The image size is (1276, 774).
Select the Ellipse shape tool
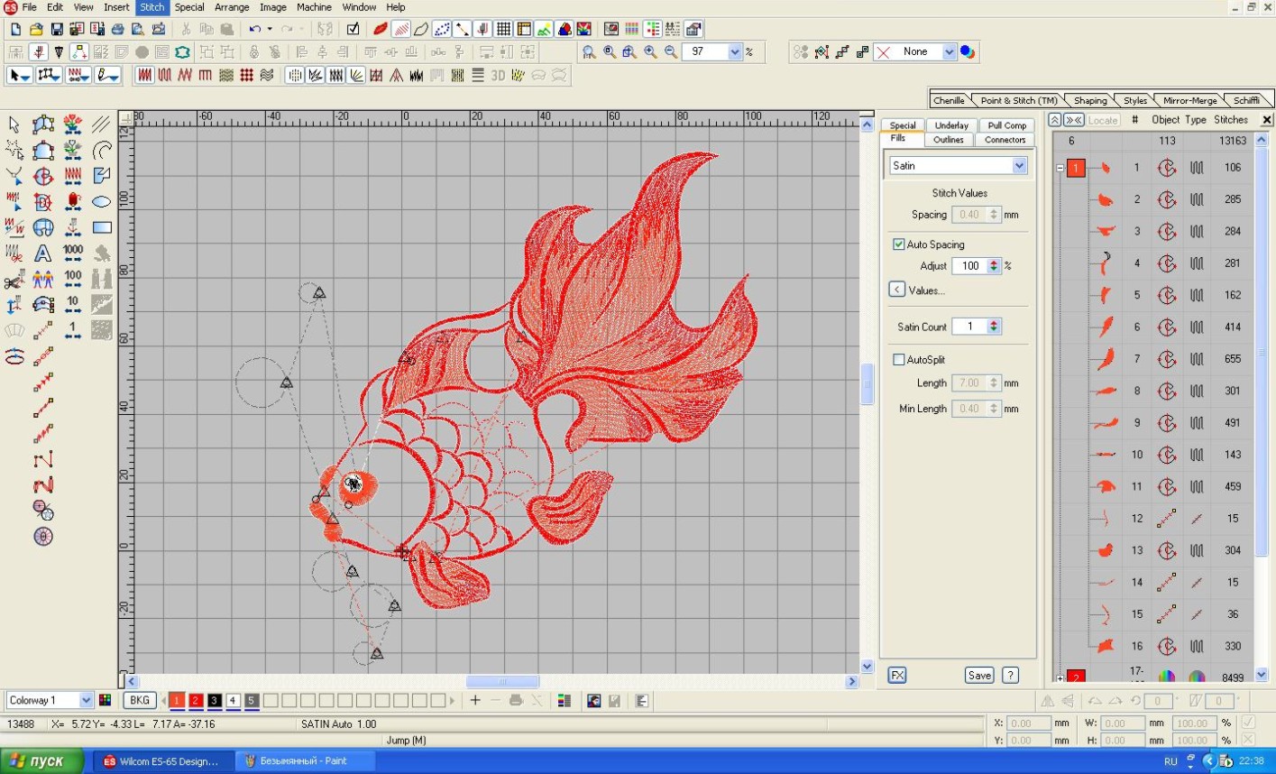point(101,202)
